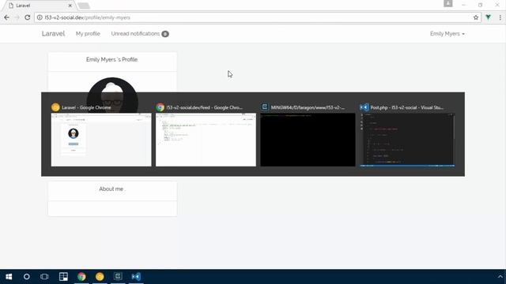The height and width of the screenshot is (284, 506).
Task: Bookmark this page with the star icon
Action: pyautogui.click(x=476, y=17)
